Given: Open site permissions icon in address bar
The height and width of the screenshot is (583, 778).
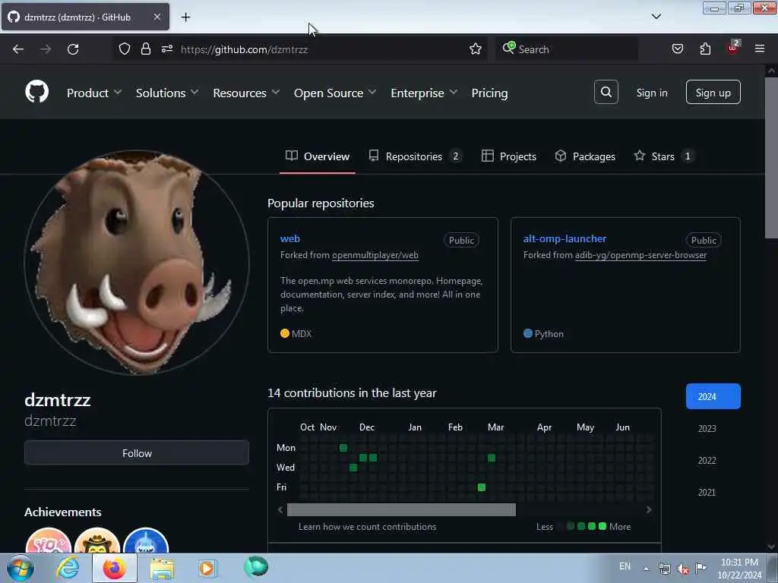Looking at the screenshot, I should [166, 49].
